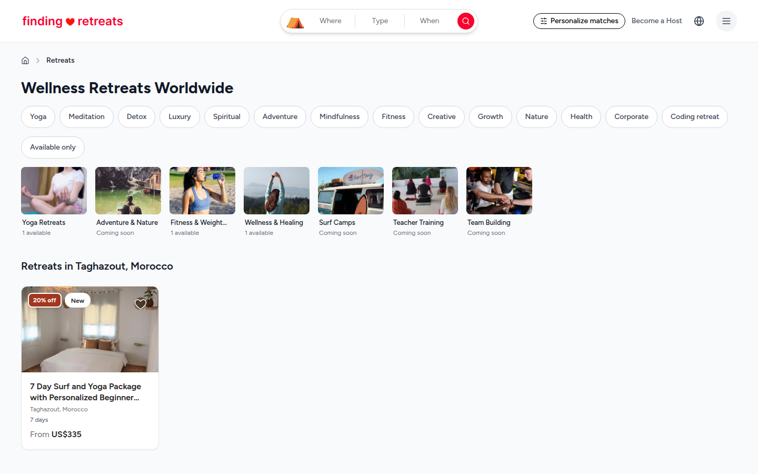Open the Type search dropdown
Viewport: 758px width, 474px height.
(380, 21)
